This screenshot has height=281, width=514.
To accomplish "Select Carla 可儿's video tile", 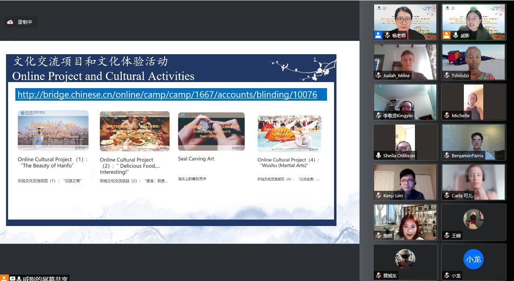I will tap(474, 182).
